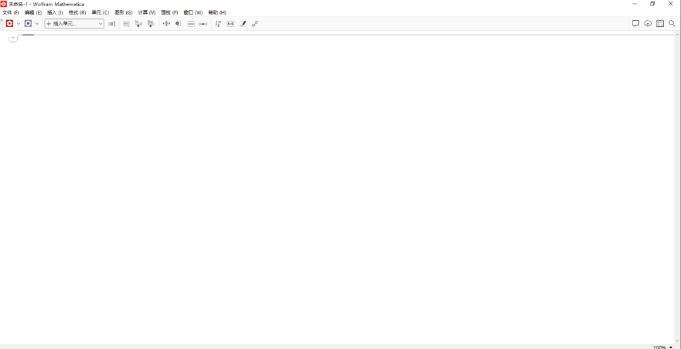
Task: Open the 帮助 (H) menu
Action: 217,13
